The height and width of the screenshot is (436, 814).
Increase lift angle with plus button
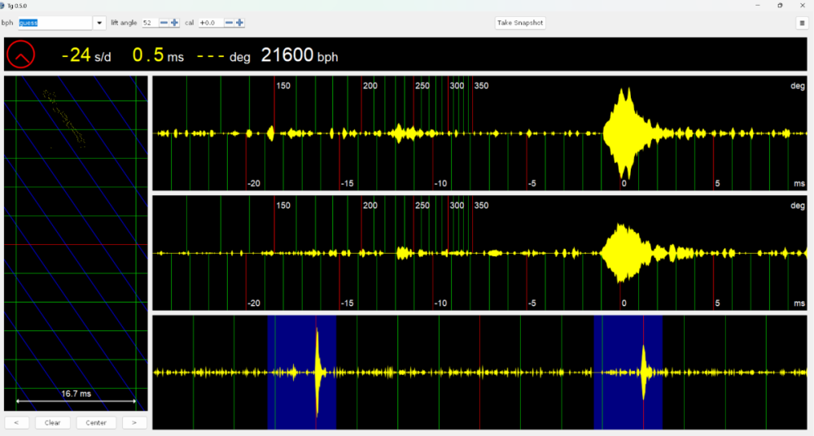[174, 23]
